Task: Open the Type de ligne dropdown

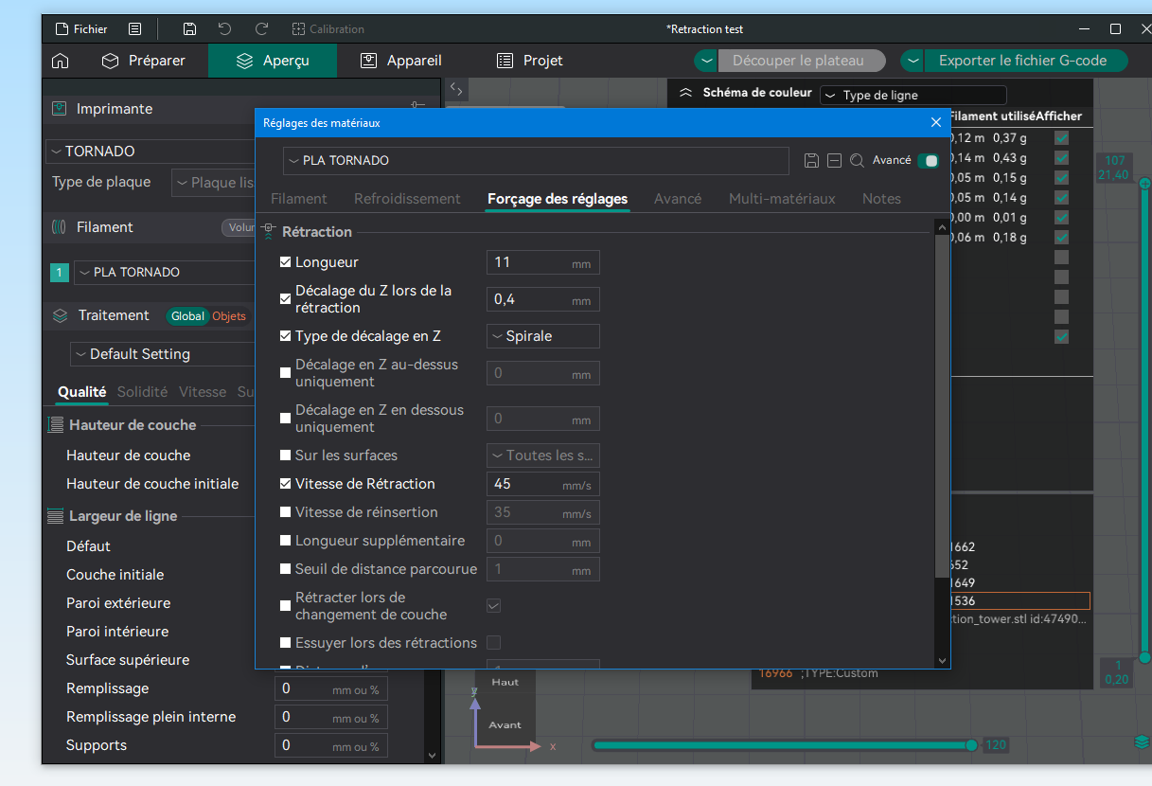Action: (913, 95)
